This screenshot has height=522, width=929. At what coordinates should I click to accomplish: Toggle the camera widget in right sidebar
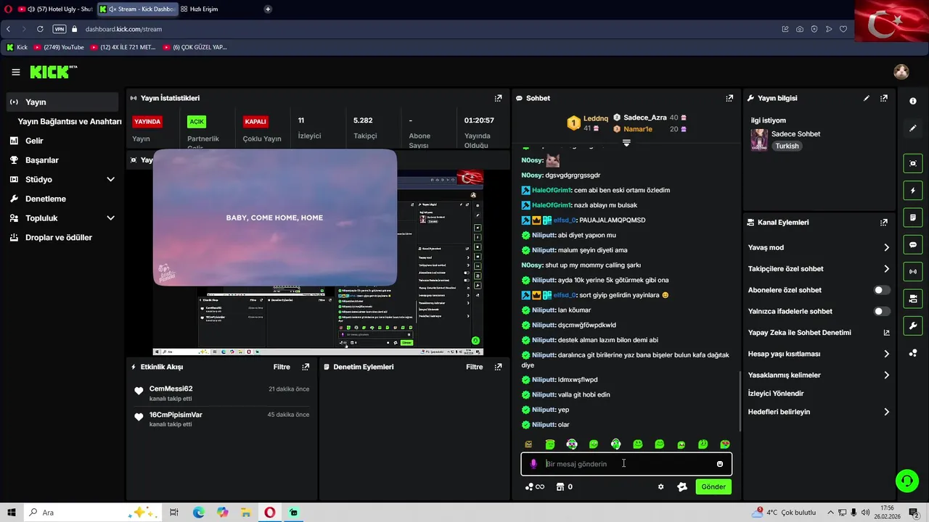pyautogui.click(x=913, y=299)
